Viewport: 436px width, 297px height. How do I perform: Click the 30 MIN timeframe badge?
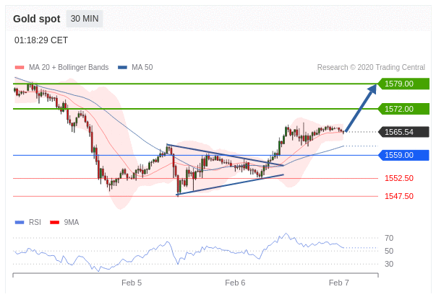coord(85,19)
